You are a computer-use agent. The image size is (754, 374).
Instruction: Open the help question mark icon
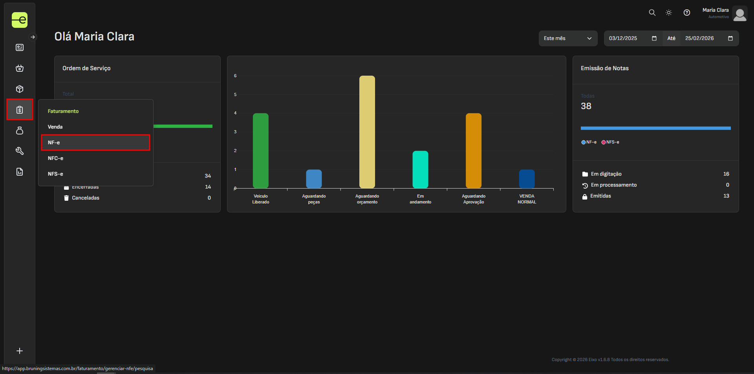(x=686, y=13)
